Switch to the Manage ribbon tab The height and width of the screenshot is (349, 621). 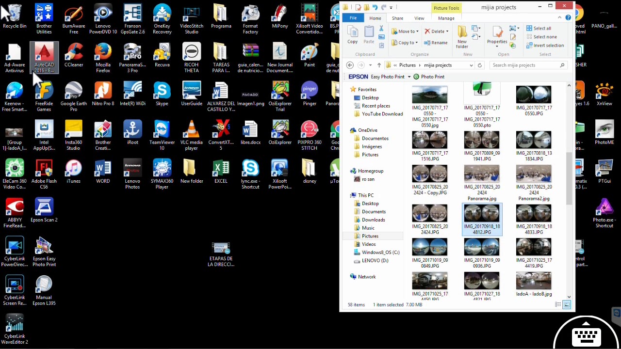[x=446, y=18]
